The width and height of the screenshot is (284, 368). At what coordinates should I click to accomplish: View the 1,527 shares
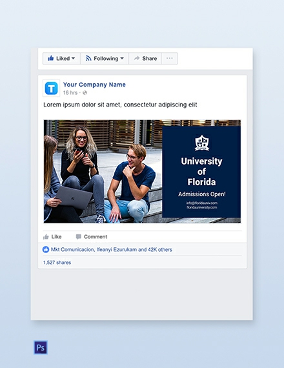coord(57,262)
